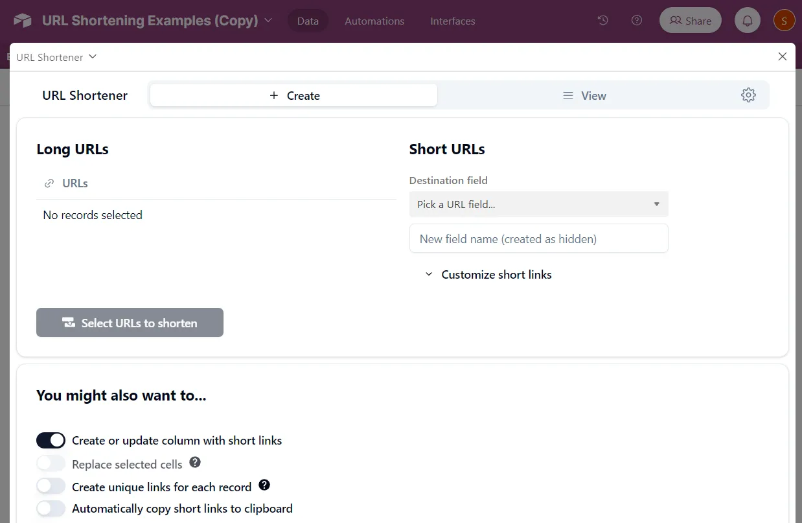The width and height of the screenshot is (802, 523).
Task: Show help for Create unique links
Action: (264, 485)
